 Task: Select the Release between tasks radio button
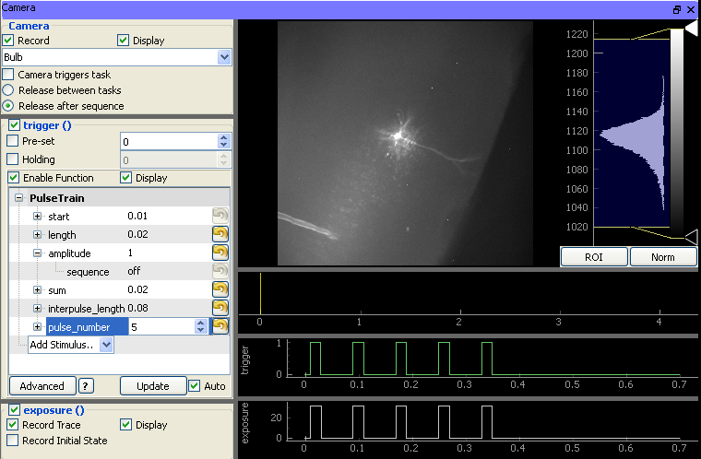[8, 89]
